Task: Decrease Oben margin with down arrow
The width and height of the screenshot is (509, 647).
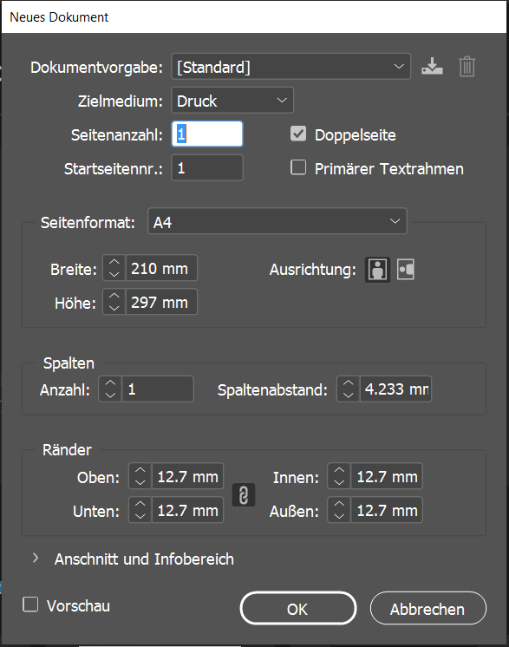Action: pos(140,483)
